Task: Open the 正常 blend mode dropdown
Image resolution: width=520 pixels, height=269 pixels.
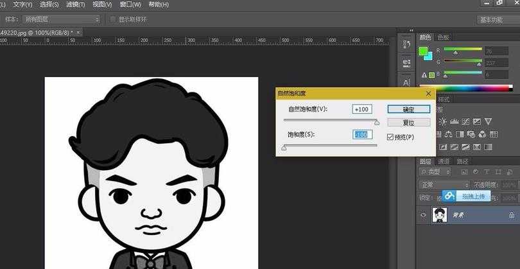Action: 443,185
